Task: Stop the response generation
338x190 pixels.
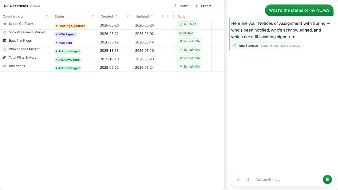Action: (327, 179)
